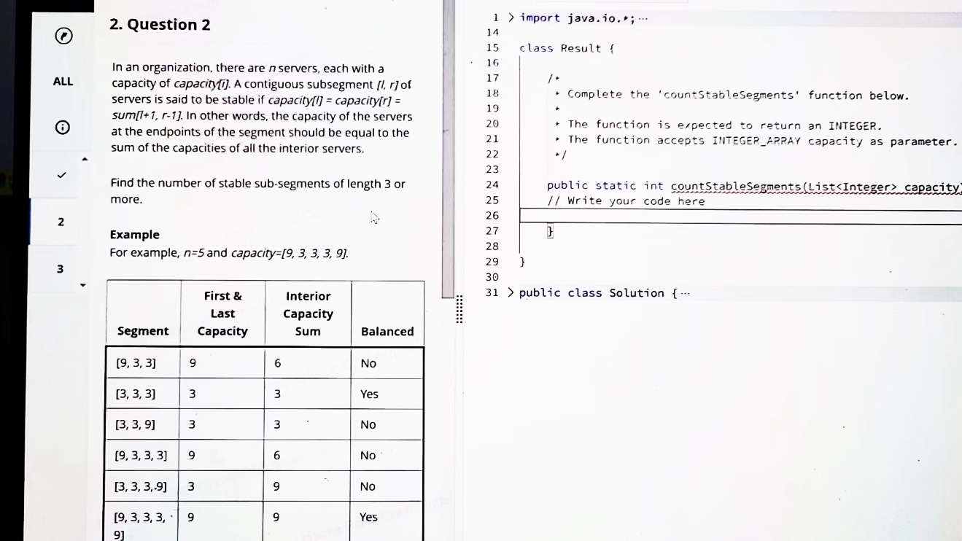
Task: Click the "Complete the 'countStableSegments' function below." comment
Action: click(738, 95)
